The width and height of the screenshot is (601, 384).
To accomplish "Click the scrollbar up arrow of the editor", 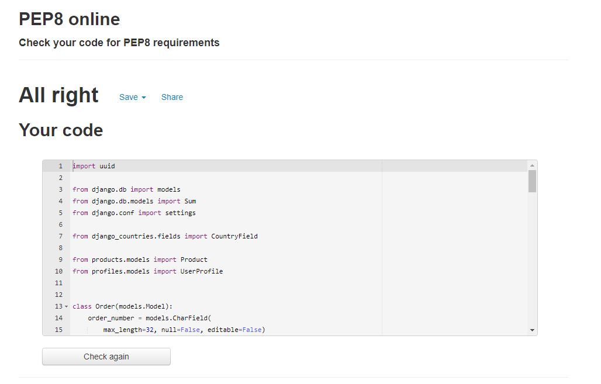I will [532, 165].
